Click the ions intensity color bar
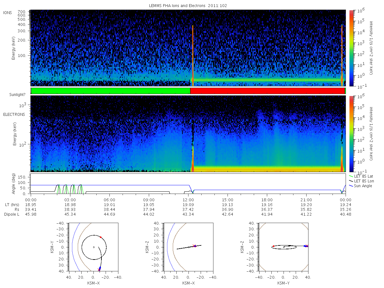The height and width of the screenshot is (288, 384). [x=351, y=48]
